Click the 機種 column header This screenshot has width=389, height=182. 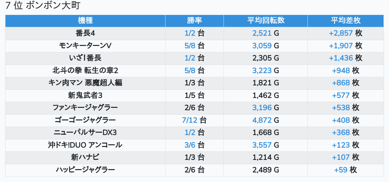85,20
